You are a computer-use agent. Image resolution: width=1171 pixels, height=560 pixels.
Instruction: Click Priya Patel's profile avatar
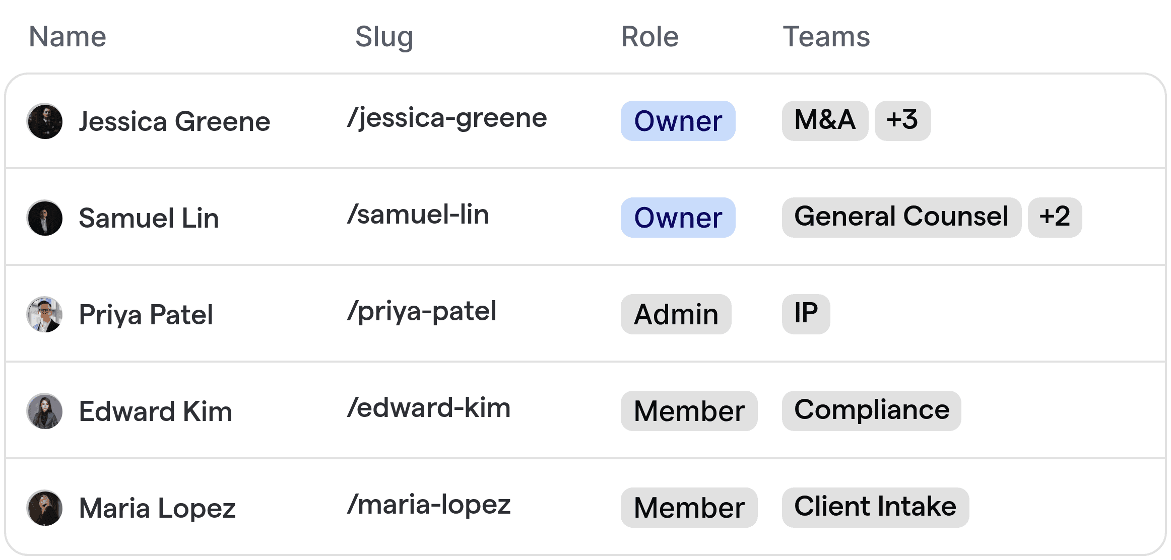[45, 314]
